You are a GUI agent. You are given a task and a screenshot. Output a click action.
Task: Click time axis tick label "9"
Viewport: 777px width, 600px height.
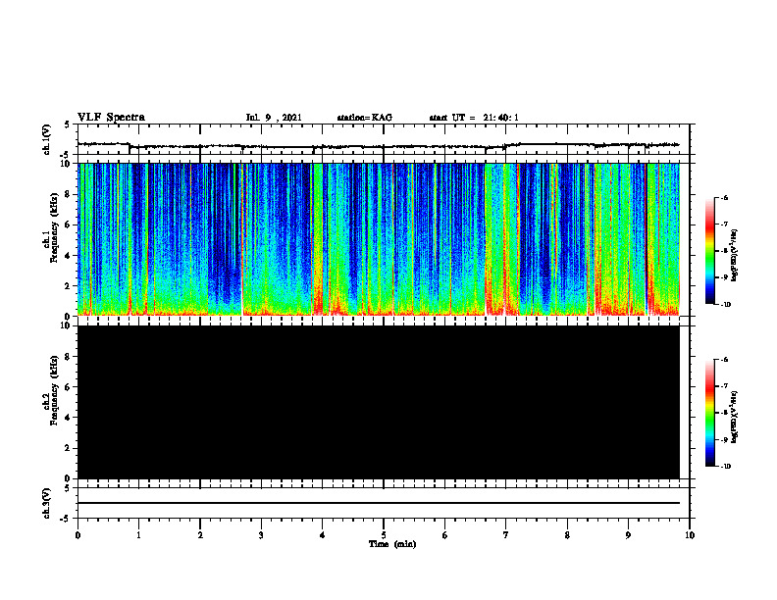[628, 535]
